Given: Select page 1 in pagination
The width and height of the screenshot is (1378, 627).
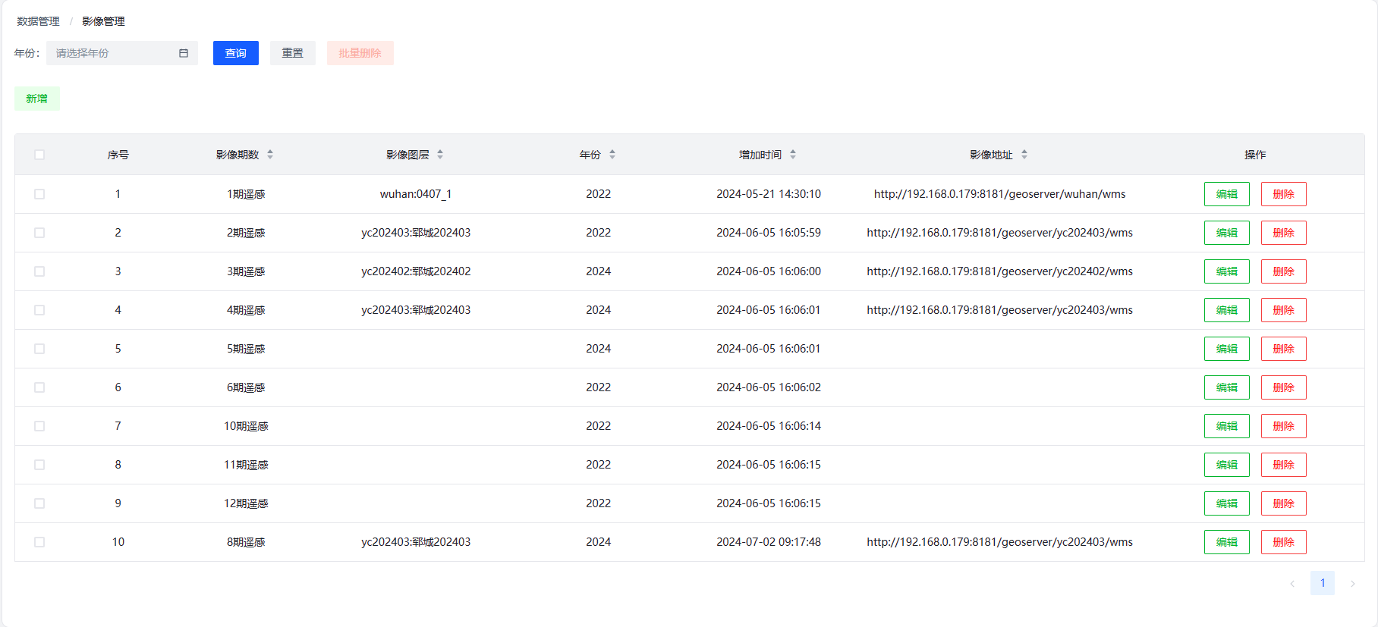Looking at the screenshot, I should [1322, 583].
